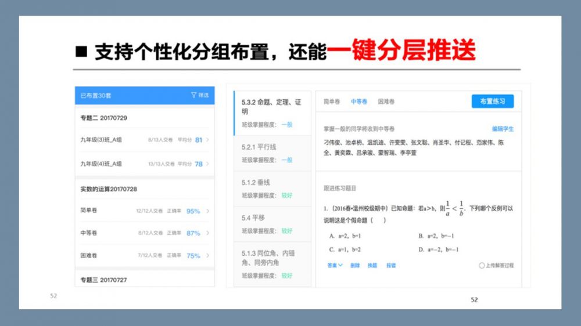Screen dimensions: 581x326
Task: Click the filter funnel icon 筛选
Action: (x=194, y=95)
